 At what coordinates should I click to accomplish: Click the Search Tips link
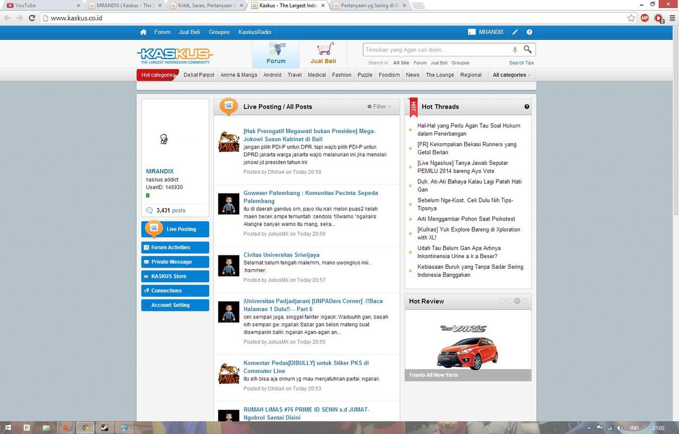click(x=521, y=63)
